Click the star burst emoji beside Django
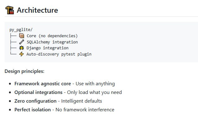Image resolution: width=198 pixels, height=120 pixels. pos(21,48)
